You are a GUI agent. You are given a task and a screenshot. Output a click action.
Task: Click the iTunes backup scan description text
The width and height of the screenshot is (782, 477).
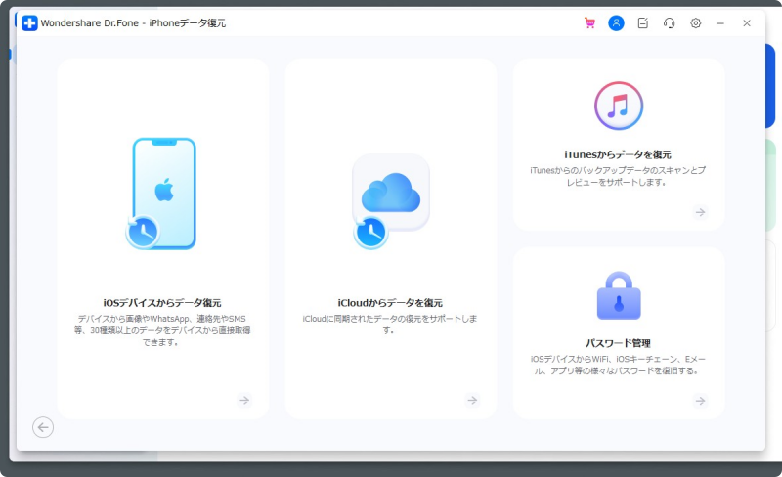click(618, 176)
